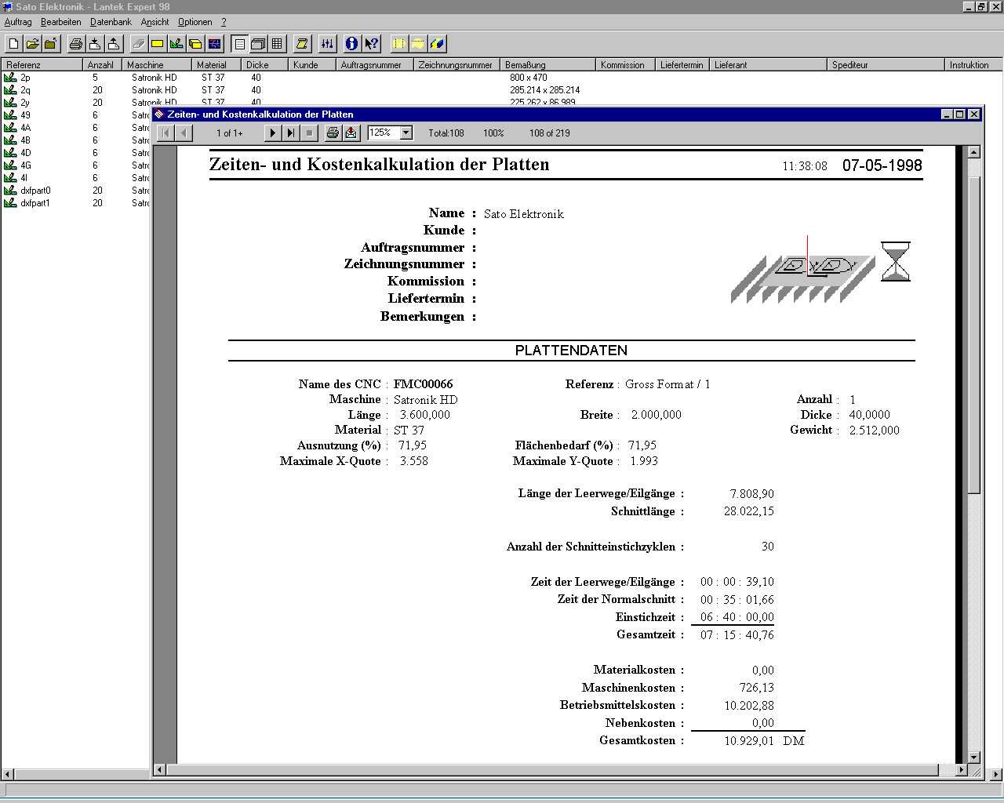Click the blue information icon
The image size is (1004, 803).
(x=352, y=44)
